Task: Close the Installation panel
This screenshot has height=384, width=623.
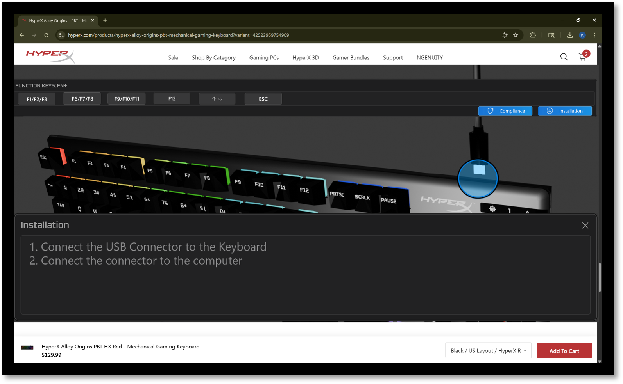Action: [585, 226]
